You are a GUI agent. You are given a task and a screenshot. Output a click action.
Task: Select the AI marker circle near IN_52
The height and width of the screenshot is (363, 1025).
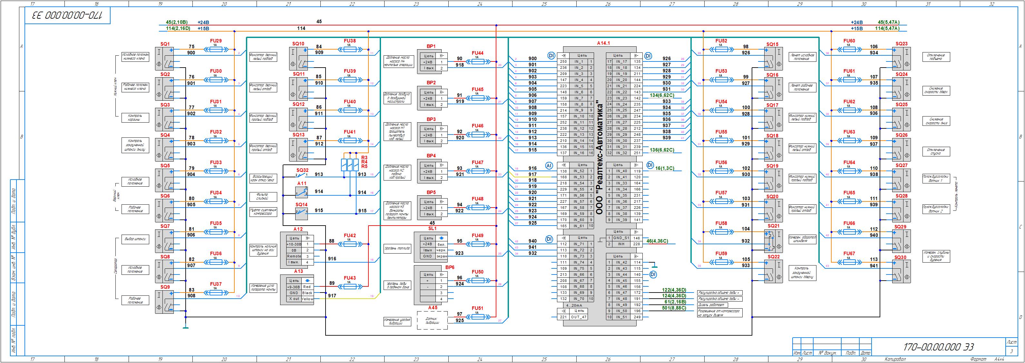pos(549,165)
